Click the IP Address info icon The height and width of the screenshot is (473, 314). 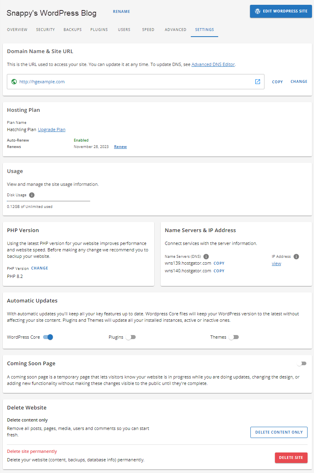point(296,256)
